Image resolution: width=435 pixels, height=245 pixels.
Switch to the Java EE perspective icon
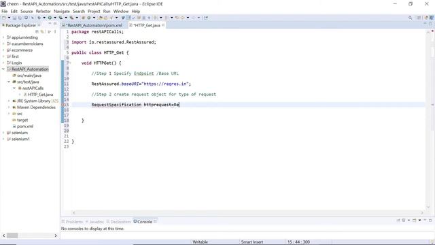(426, 18)
